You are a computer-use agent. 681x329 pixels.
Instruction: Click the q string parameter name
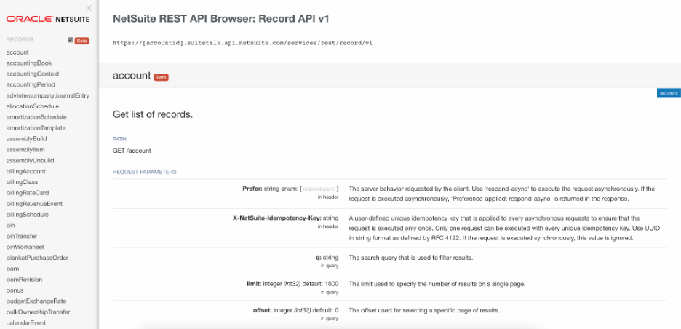point(319,258)
